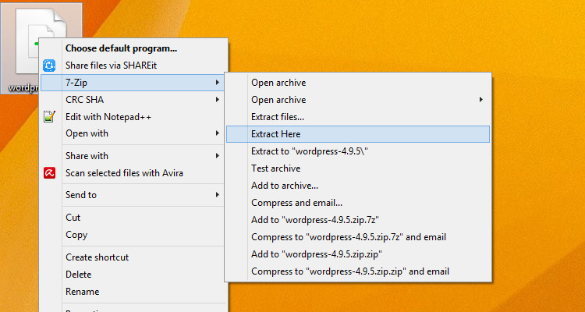Screen dimensions: 585x312
Task: Click the SHAREit icon in context menu
Action: tap(49, 66)
